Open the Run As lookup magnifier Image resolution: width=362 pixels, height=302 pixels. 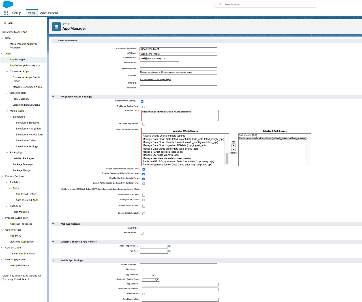pyautogui.click(x=170, y=251)
